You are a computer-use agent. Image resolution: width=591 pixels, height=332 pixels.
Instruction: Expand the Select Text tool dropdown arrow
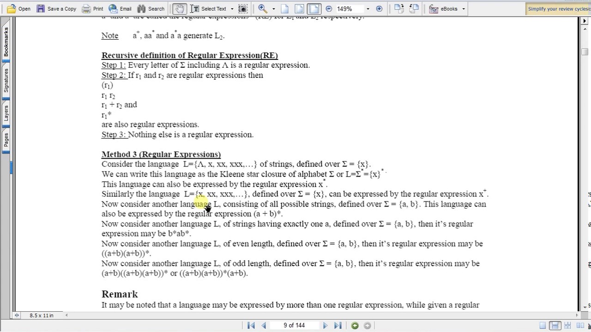[x=232, y=9]
